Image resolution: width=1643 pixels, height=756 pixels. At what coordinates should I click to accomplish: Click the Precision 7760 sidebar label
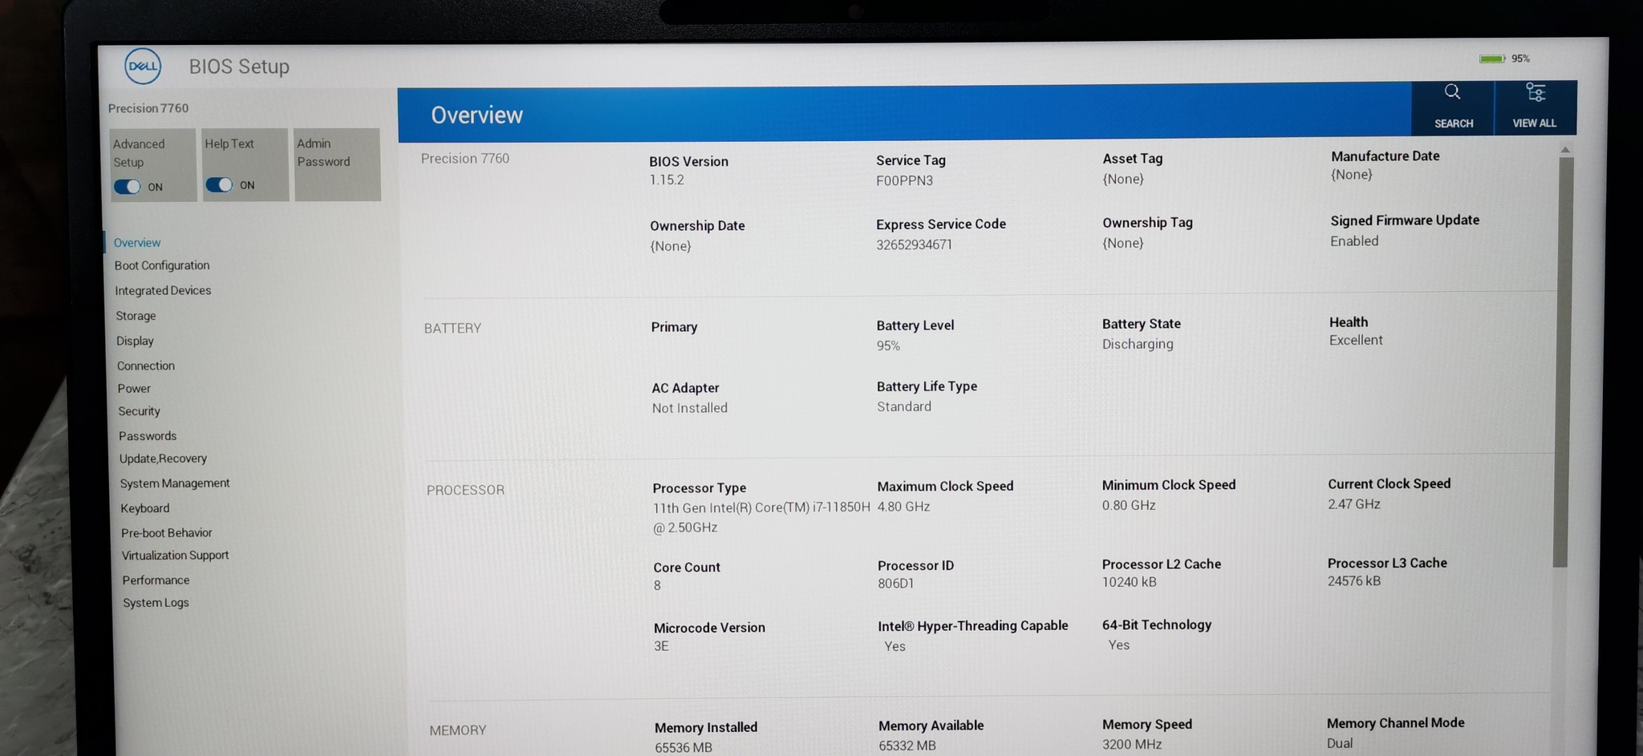click(148, 108)
